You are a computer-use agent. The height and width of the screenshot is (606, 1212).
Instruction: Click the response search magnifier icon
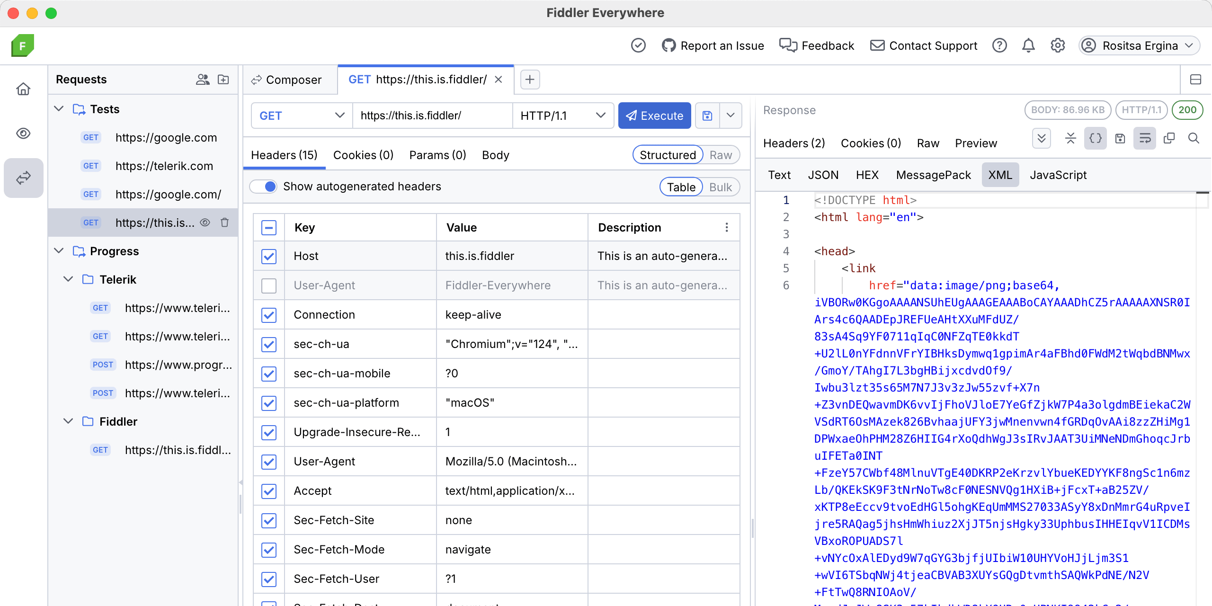1194,138
